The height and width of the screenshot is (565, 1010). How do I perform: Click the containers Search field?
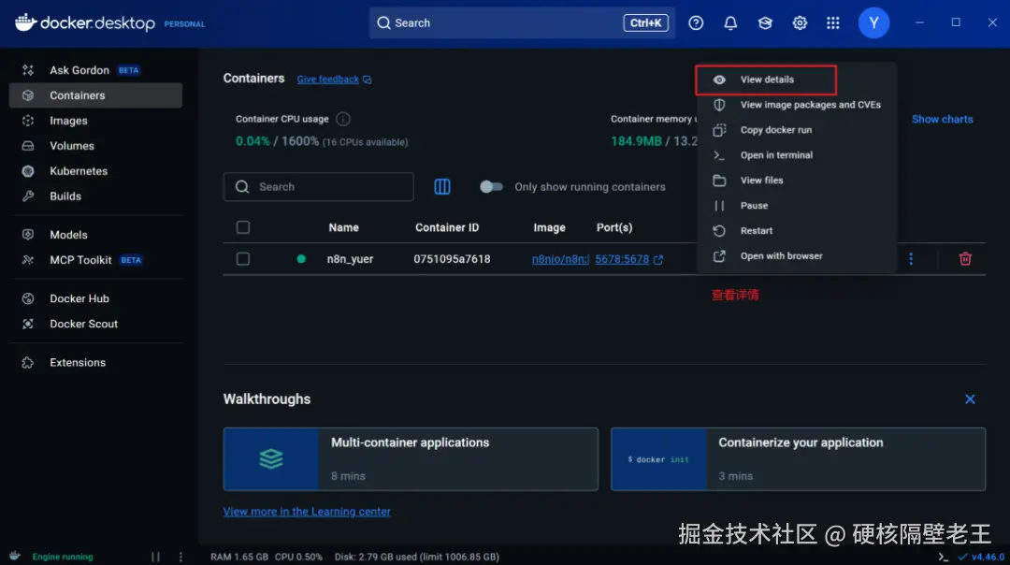click(x=318, y=187)
